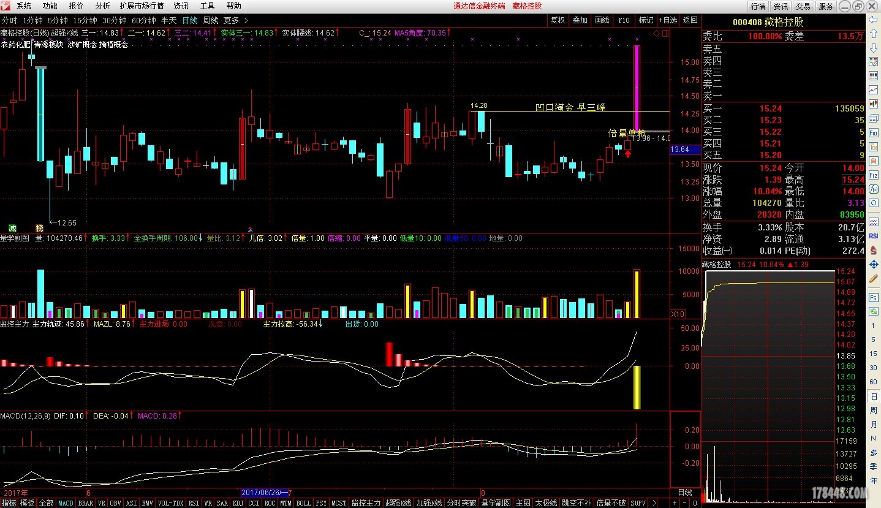Open the 帮助 menu

point(234,6)
